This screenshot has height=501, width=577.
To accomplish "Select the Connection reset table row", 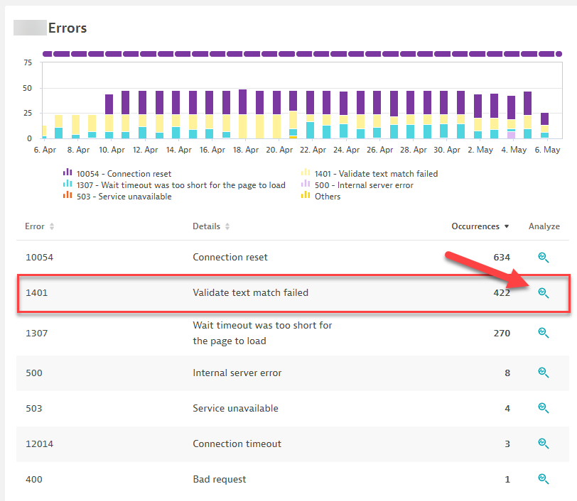I will tap(230, 257).
